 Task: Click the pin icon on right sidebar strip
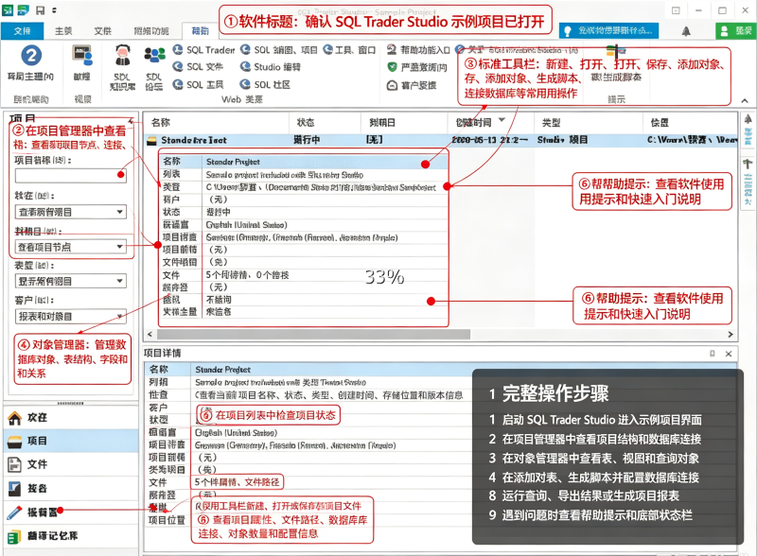(x=748, y=165)
